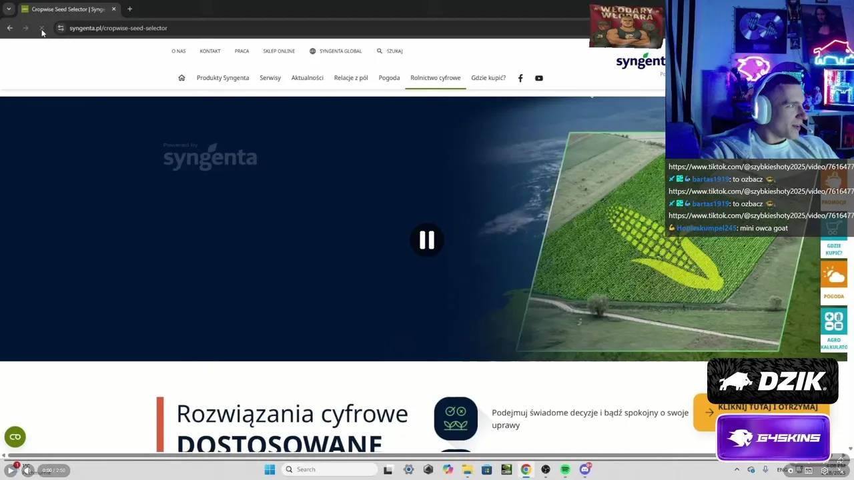Open Produkty Syngenta menu
854x480 pixels.
(223, 78)
